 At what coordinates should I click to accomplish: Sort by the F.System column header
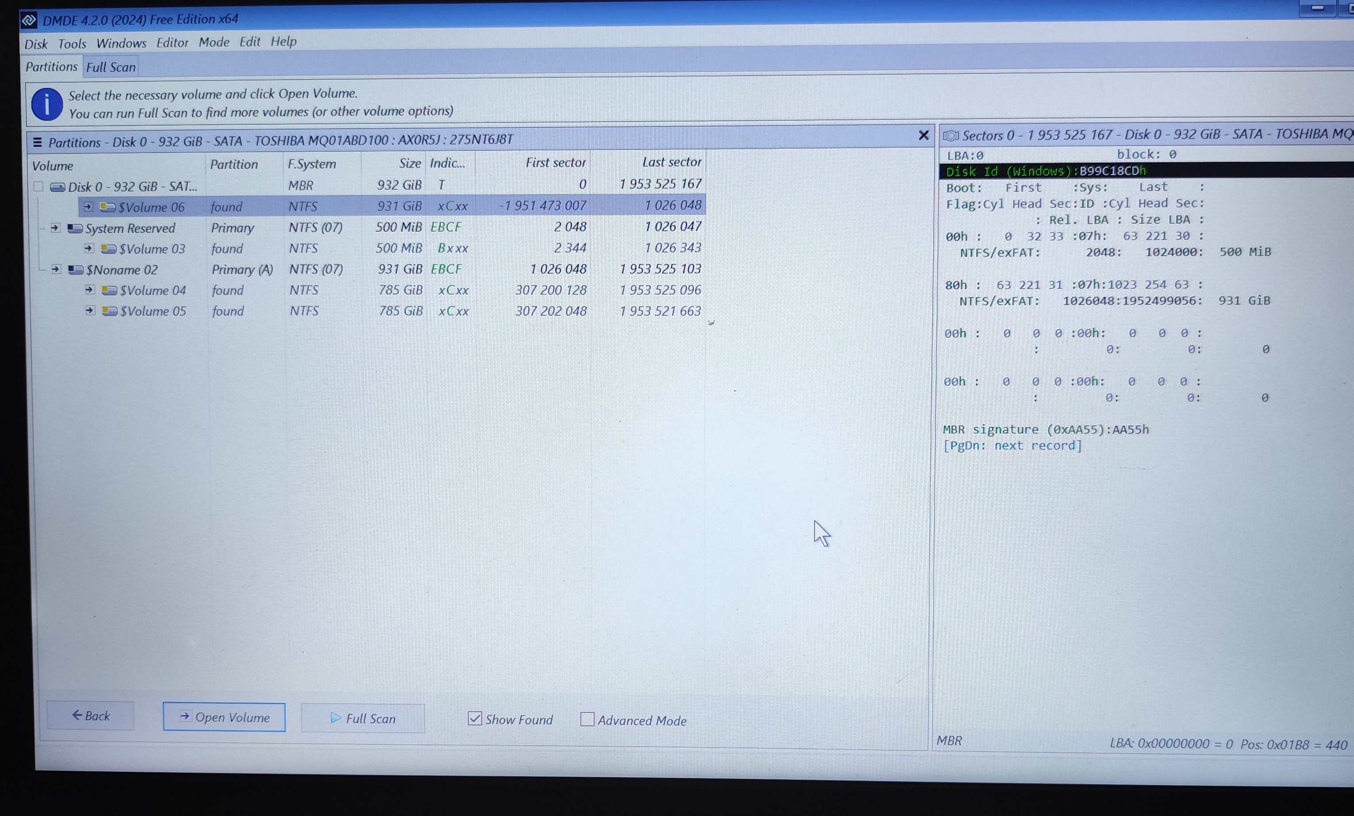point(323,164)
